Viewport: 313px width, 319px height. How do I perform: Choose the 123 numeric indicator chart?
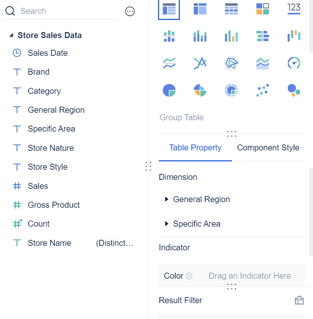click(x=294, y=9)
